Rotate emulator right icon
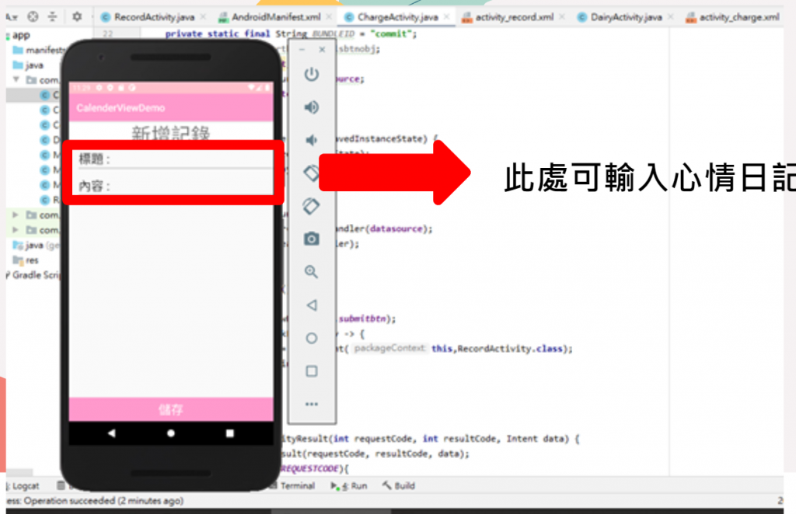This screenshot has width=796, height=514. point(311,206)
